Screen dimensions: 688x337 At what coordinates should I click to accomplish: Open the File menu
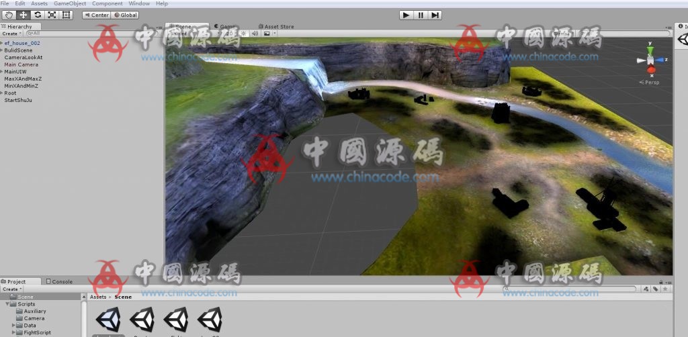(x=5, y=3)
